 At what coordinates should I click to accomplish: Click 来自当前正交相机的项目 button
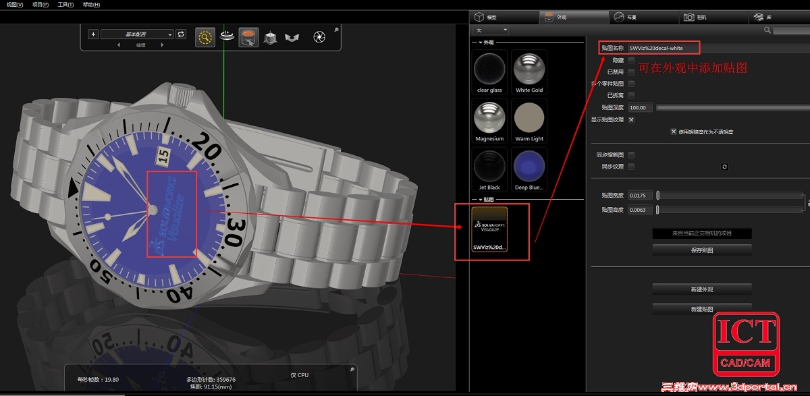tap(702, 233)
